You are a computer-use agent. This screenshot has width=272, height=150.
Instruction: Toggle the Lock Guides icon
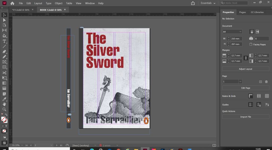258,105
